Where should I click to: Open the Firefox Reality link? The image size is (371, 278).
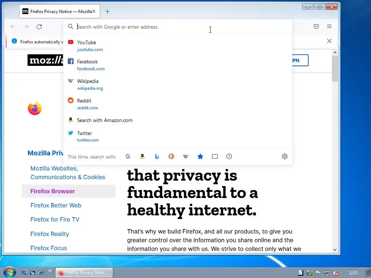(50, 234)
